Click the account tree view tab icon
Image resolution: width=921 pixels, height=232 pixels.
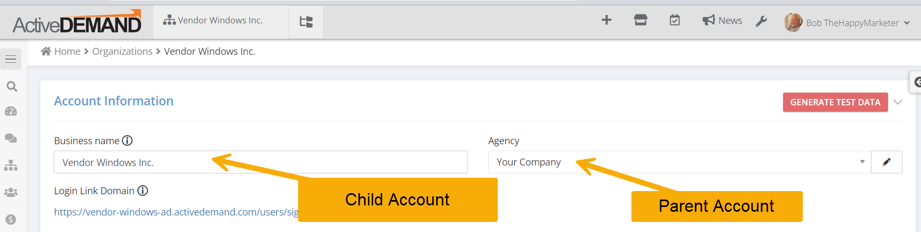pos(306,22)
